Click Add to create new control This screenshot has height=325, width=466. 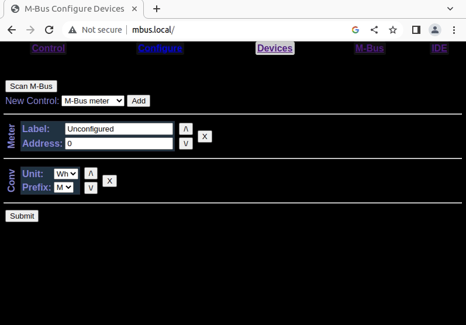coord(139,101)
